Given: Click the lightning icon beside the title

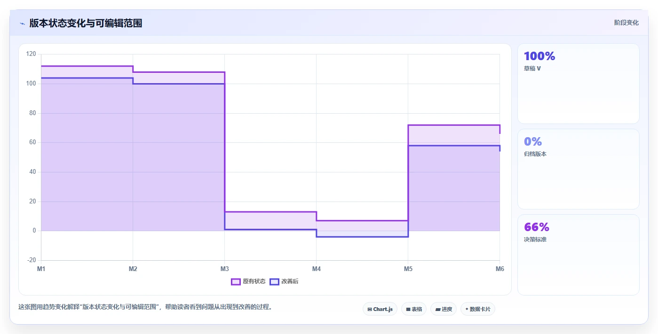Looking at the screenshot, I should click(x=22, y=23).
